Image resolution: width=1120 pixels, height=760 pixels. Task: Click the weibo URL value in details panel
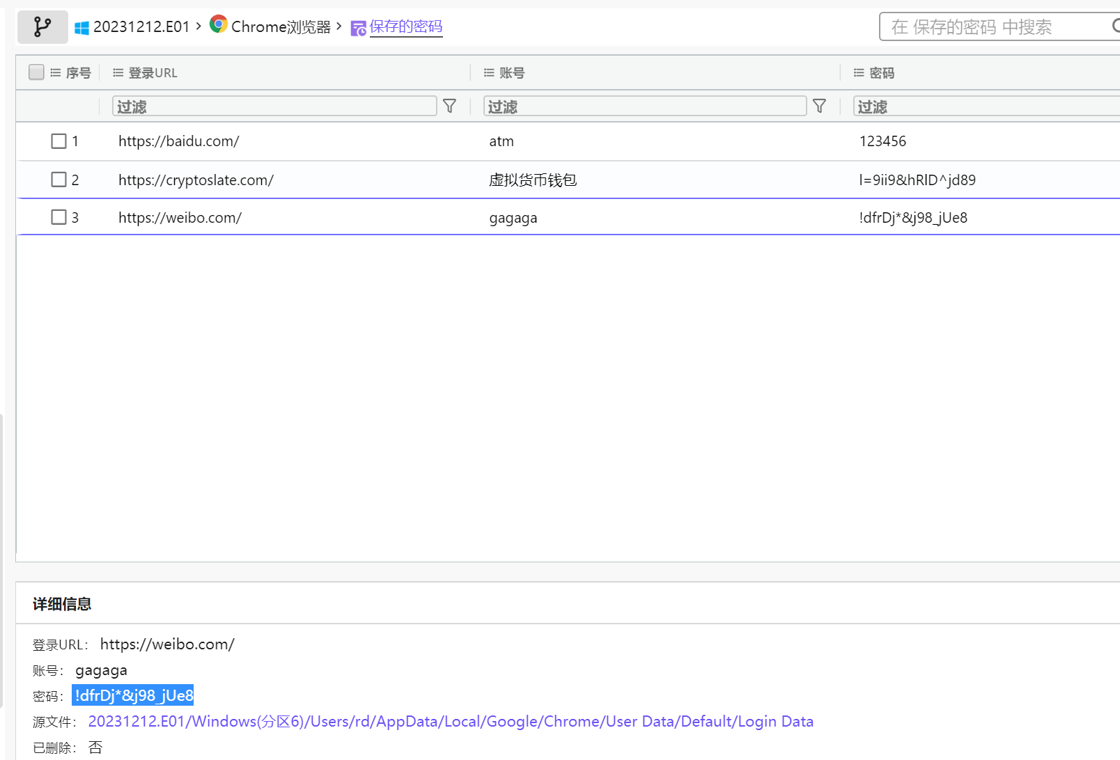pyautogui.click(x=167, y=644)
